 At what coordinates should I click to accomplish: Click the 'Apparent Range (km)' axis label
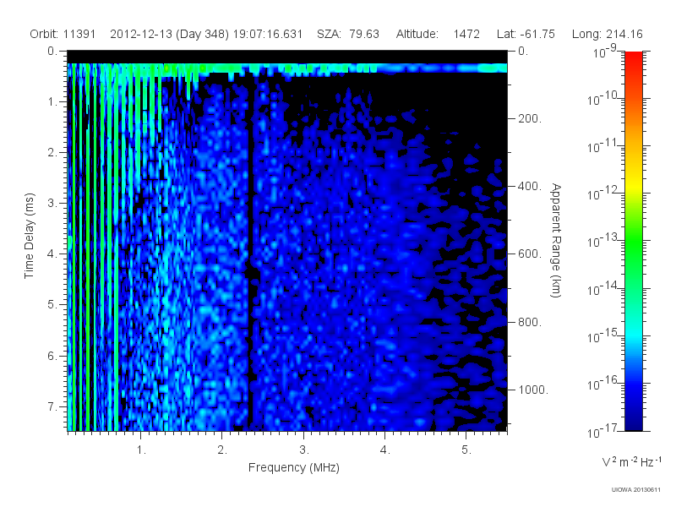[556, 240]
